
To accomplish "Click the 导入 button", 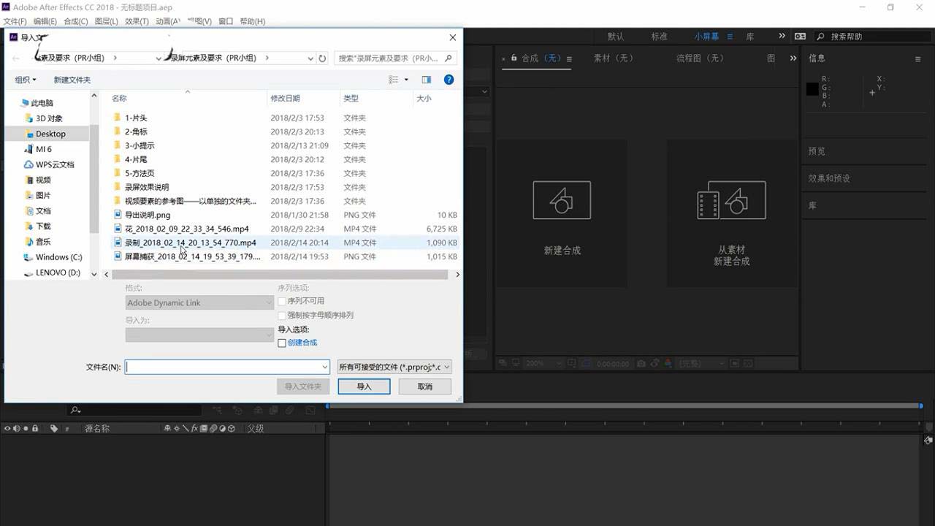I will (364, 386).
